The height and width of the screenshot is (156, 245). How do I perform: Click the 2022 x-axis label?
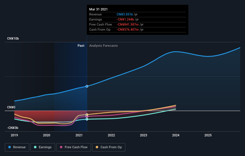tap(111, 135)
